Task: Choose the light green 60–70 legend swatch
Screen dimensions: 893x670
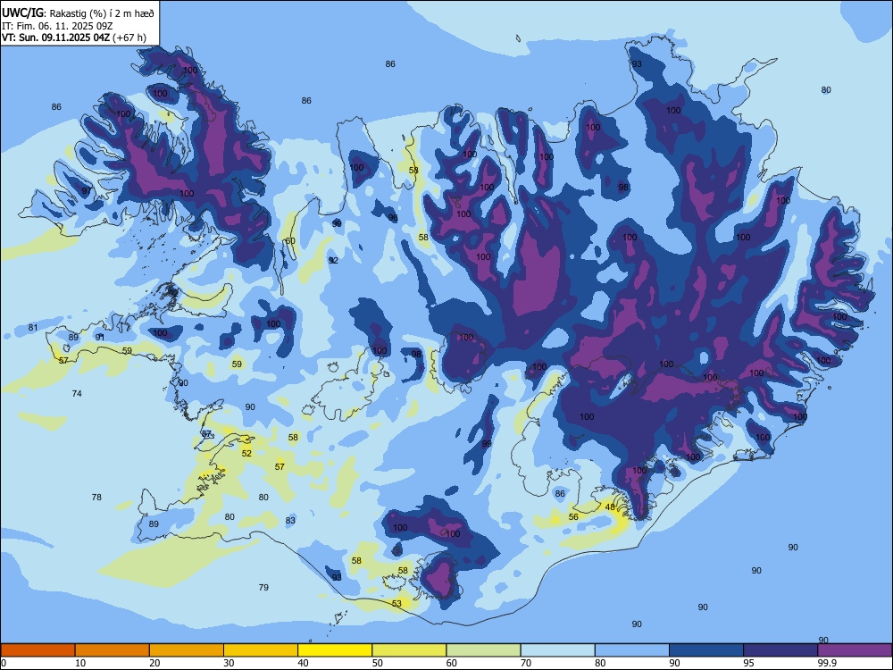Action: 483,650
